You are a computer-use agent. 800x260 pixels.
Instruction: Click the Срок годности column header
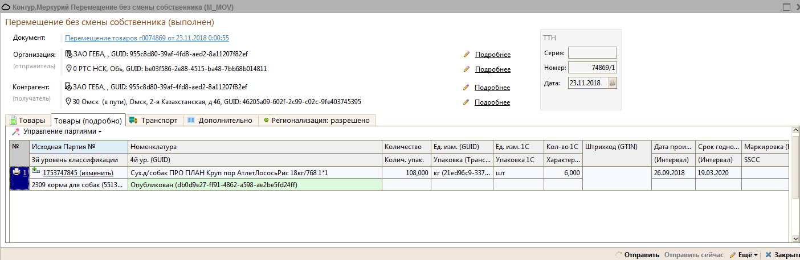[x=719, y=147]
